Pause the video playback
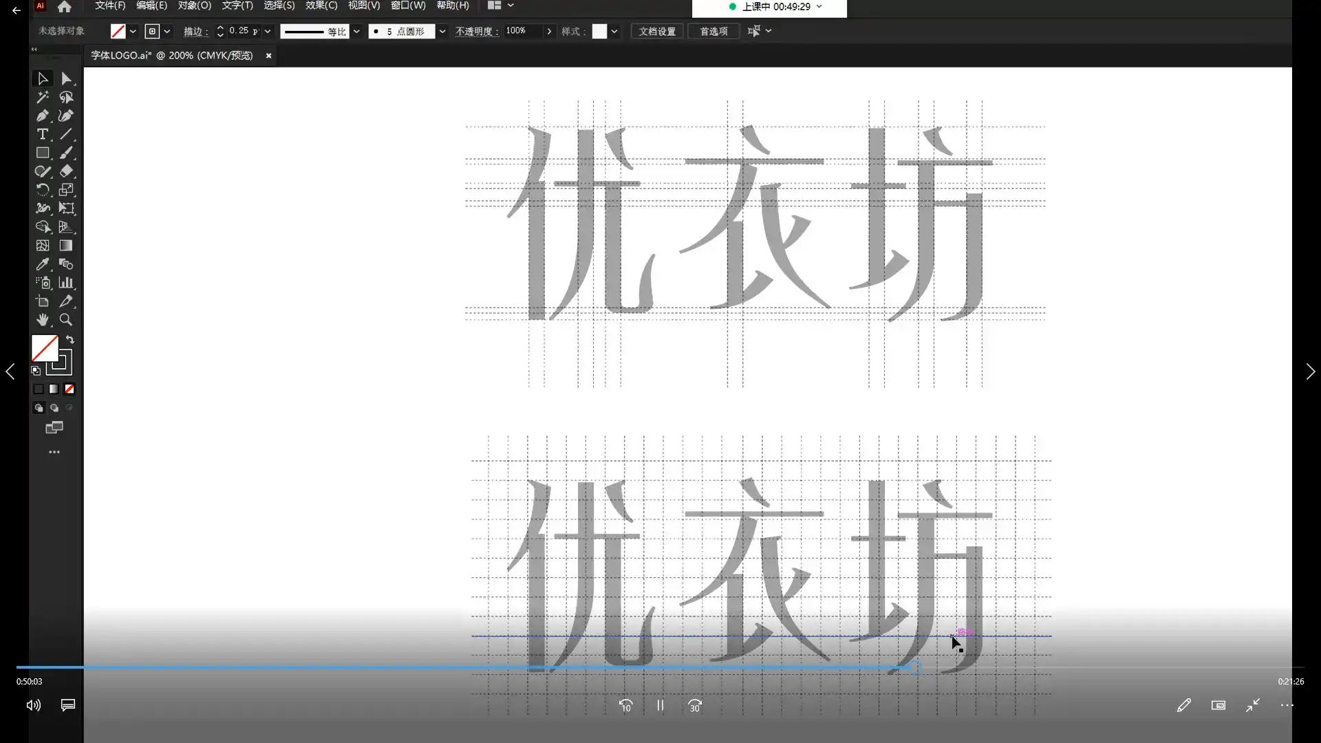Screen dimensions: 1321x743 [660, 705]
